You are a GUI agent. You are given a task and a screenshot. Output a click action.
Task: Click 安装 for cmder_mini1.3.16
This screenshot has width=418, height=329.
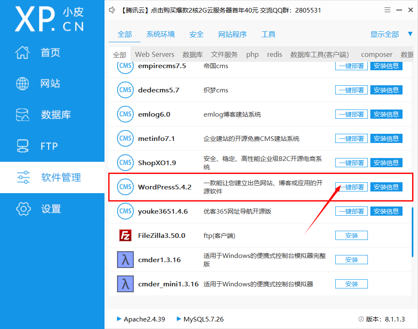tap(352, 284)
